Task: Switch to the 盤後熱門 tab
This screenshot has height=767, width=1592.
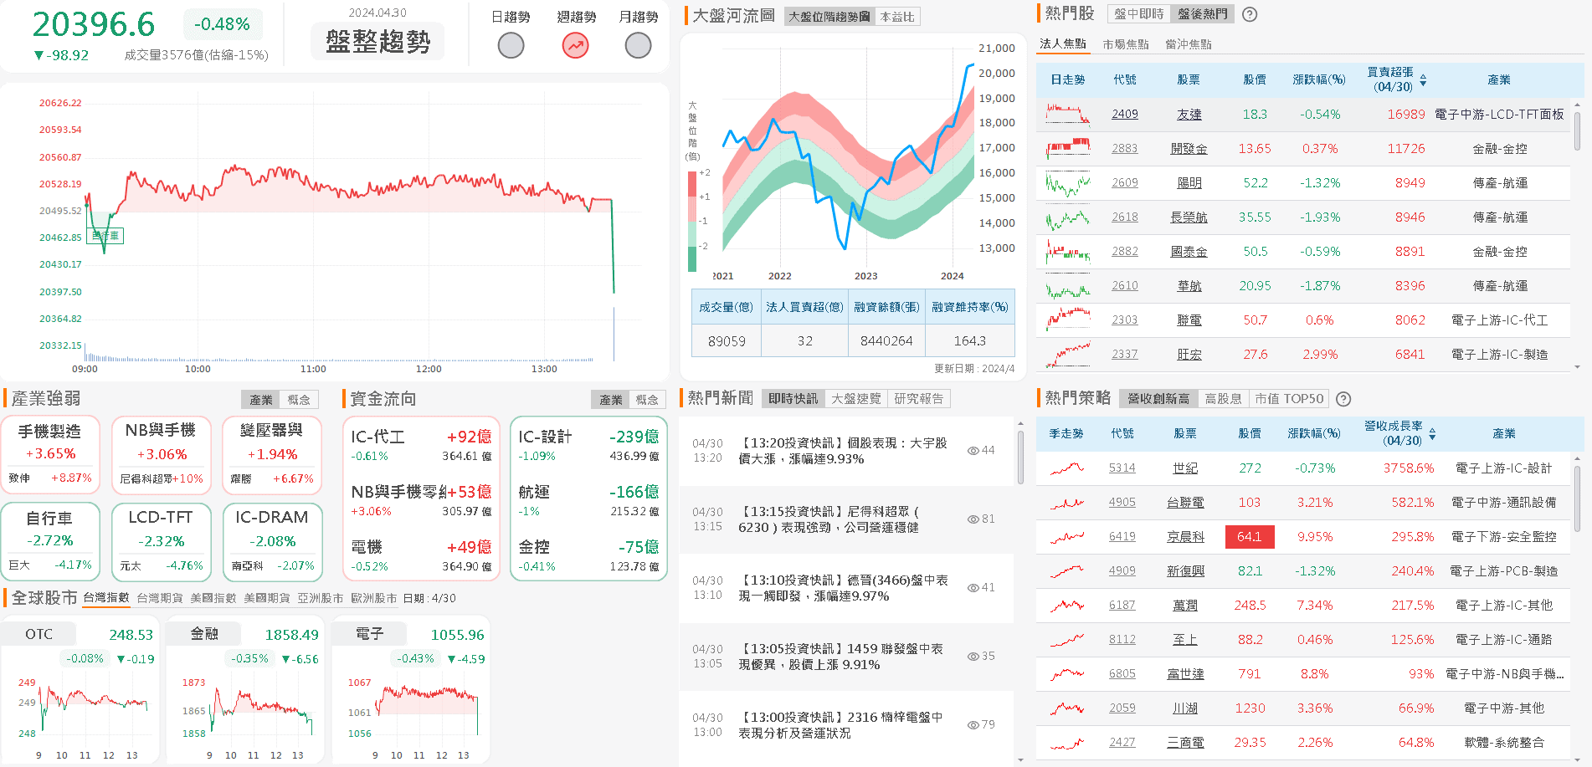Action: click(x=1202, y=14)
